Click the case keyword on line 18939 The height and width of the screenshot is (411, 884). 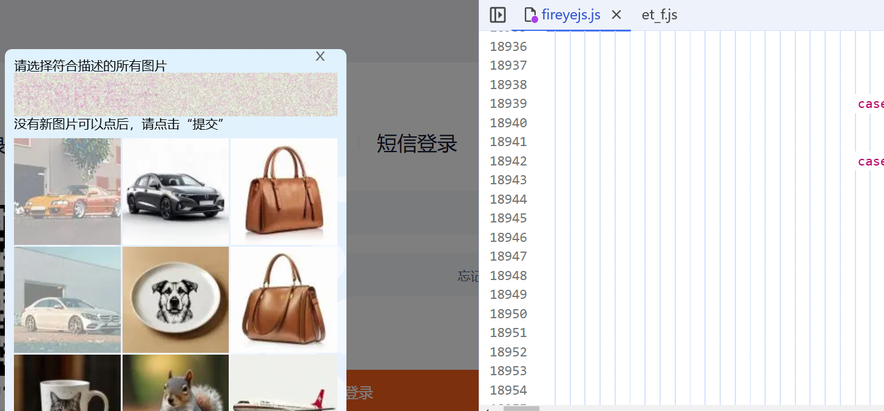coord(871,104)
